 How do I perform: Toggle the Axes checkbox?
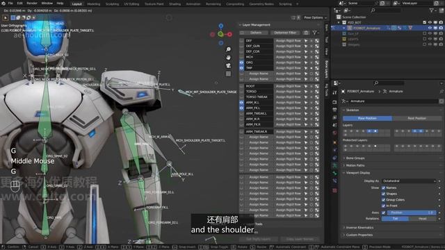pos(383,212)
